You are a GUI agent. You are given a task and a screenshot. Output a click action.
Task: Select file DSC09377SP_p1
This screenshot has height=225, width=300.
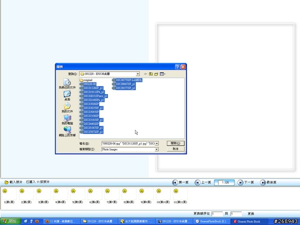[x=124, y=88]
